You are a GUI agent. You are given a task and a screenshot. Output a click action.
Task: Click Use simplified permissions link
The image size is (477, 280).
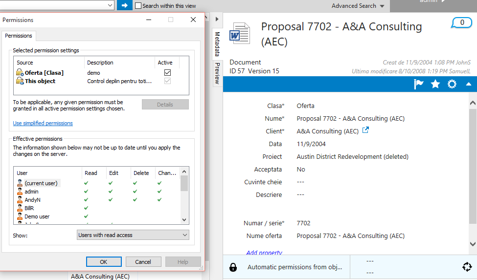coord(43,123)
